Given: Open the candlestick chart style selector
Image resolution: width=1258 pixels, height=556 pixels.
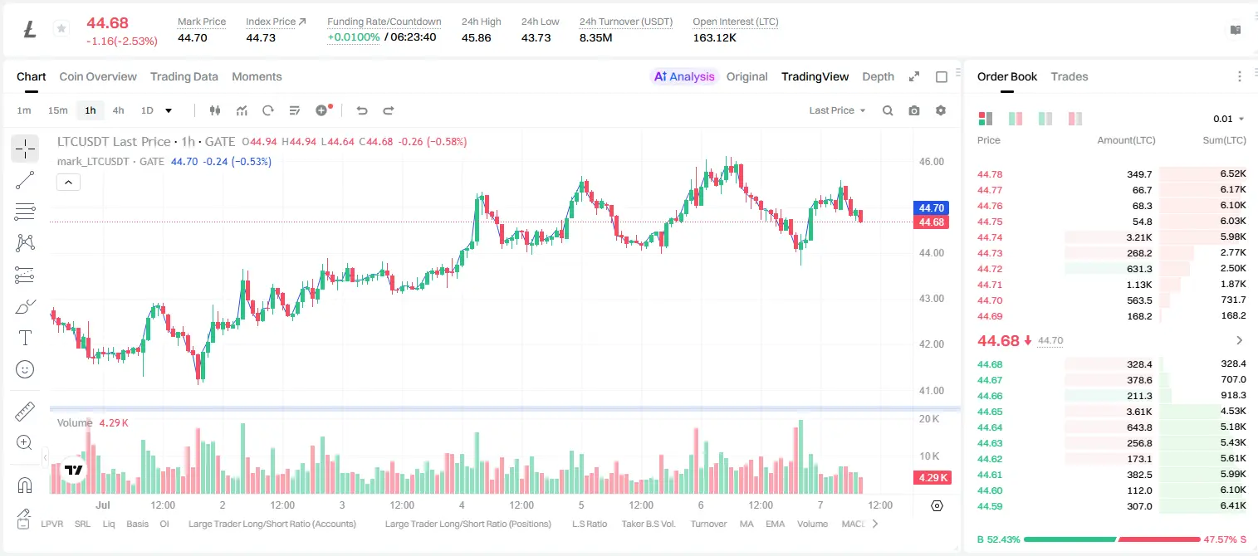Looking at the screenshot, I should click(x=215, y=110).
